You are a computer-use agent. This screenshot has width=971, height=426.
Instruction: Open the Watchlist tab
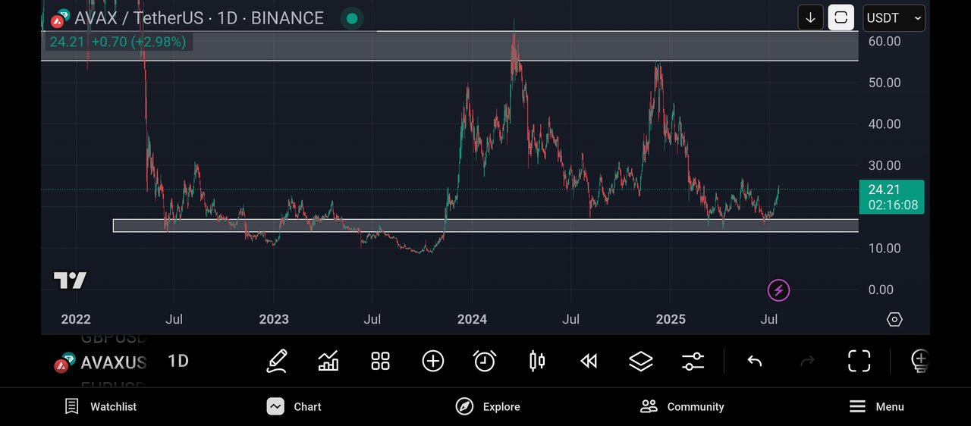101,407
